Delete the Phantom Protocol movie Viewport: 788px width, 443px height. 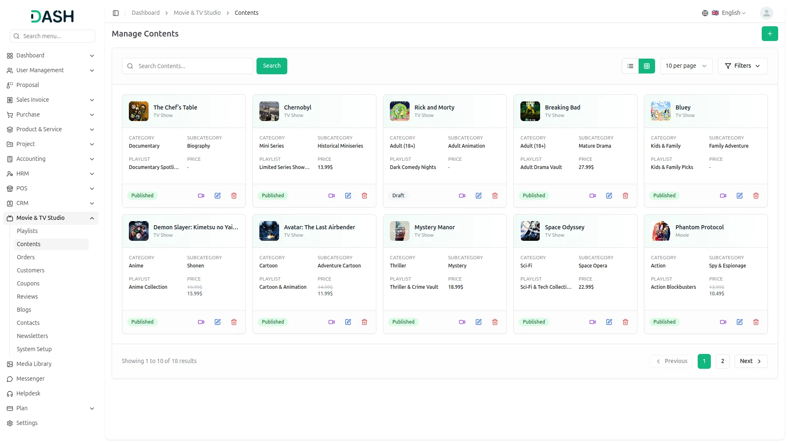(756, 322)
